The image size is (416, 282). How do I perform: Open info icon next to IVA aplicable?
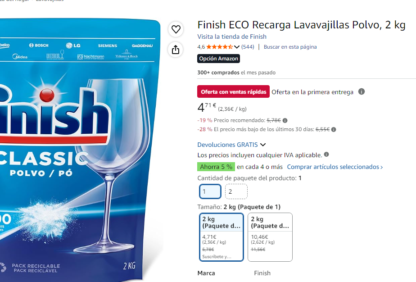pos(326,154)
